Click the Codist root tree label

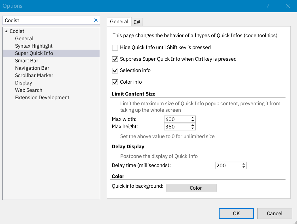tap(17, 31)
